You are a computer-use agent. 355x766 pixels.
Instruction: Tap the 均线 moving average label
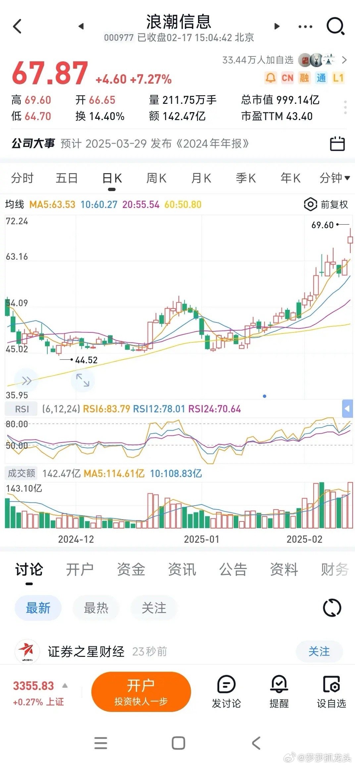(x=14, y=204)
